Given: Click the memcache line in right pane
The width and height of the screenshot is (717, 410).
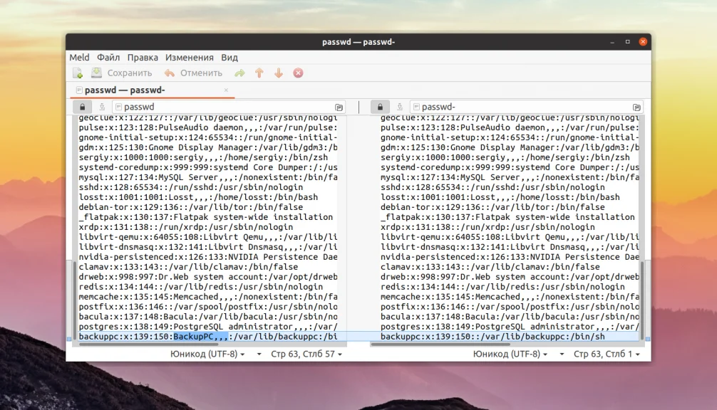Looking at the screenshot, I should click(x=510, y=296).
